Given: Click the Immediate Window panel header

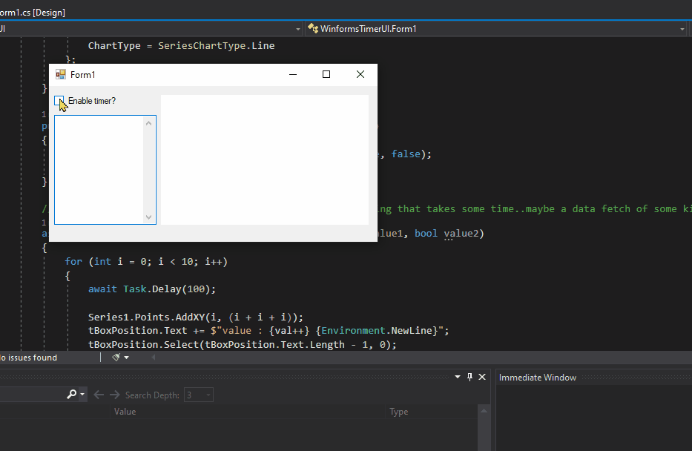Looking at the screenshot, I should click(x=537, y=378).
